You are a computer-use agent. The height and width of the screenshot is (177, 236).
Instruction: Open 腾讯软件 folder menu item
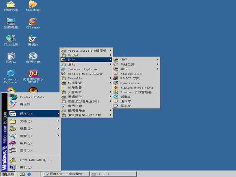(x=86, y=96)
